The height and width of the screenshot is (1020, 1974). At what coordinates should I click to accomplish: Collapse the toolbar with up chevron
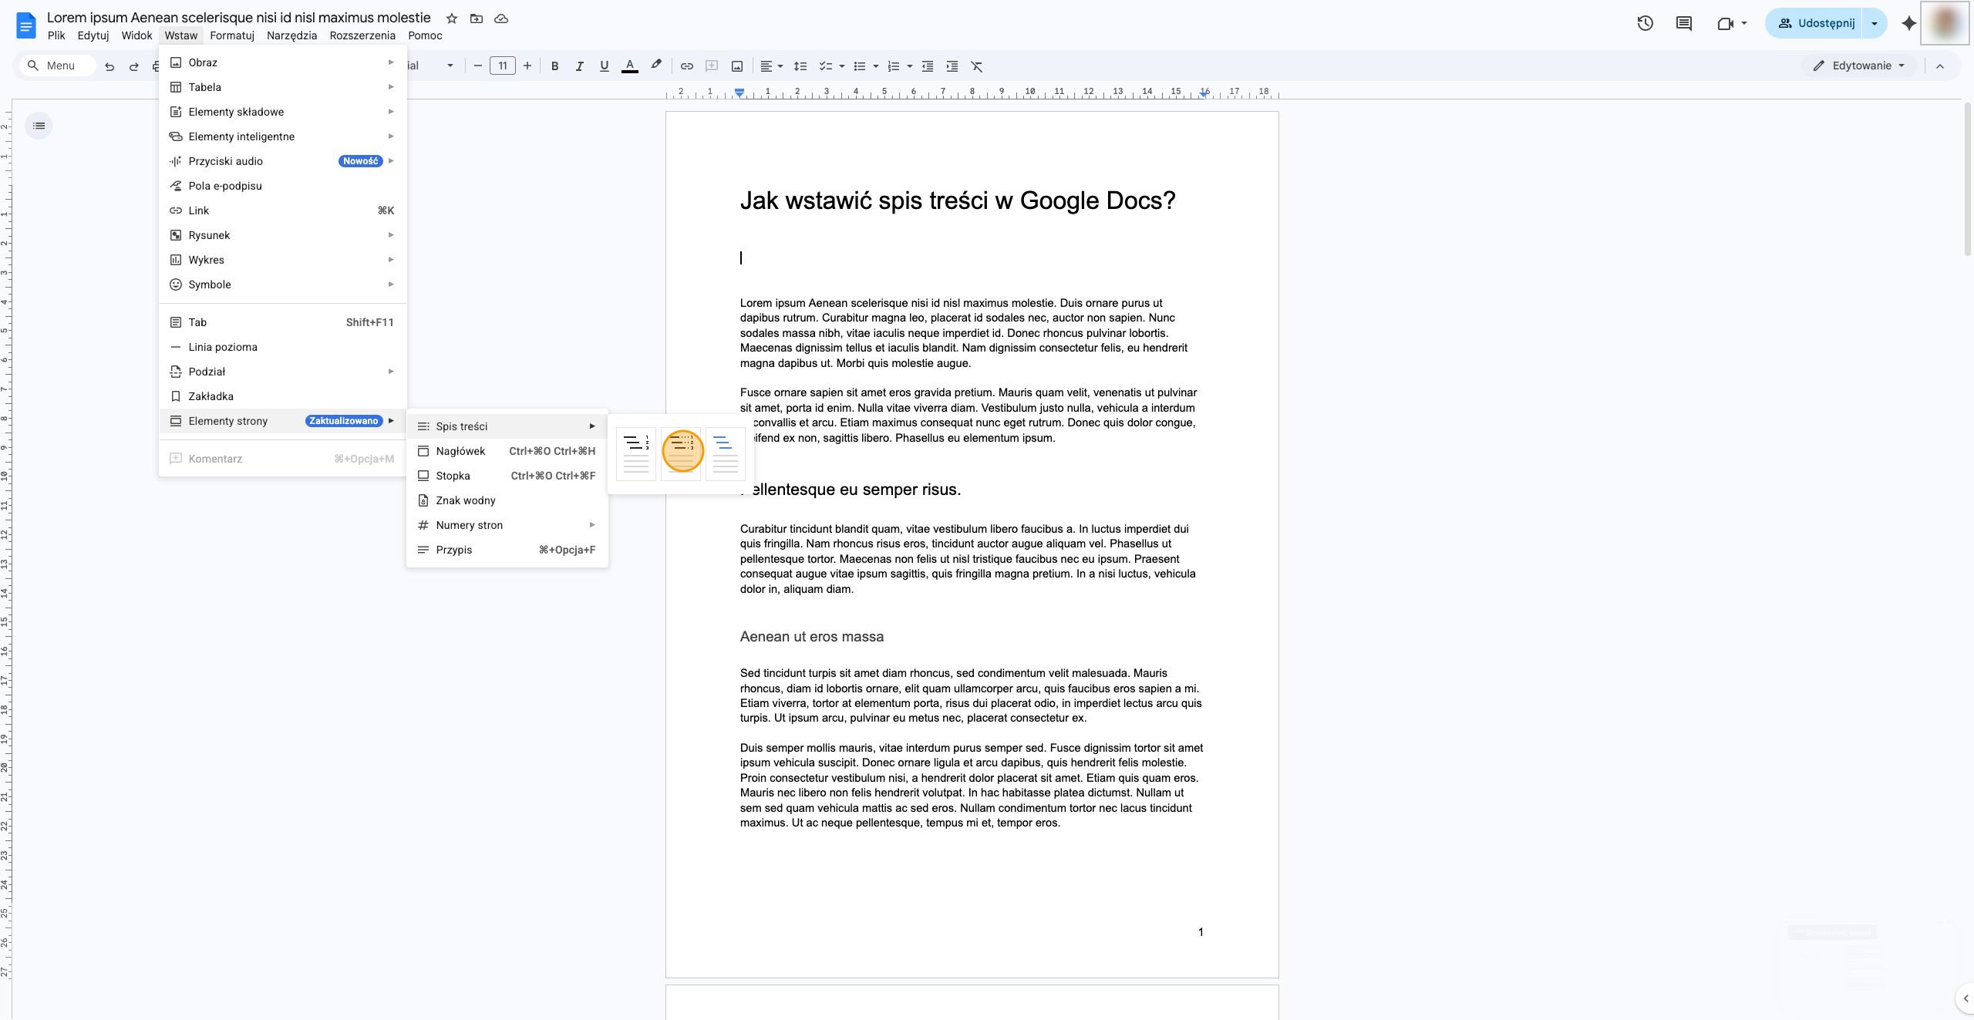tap(1940, 66)
